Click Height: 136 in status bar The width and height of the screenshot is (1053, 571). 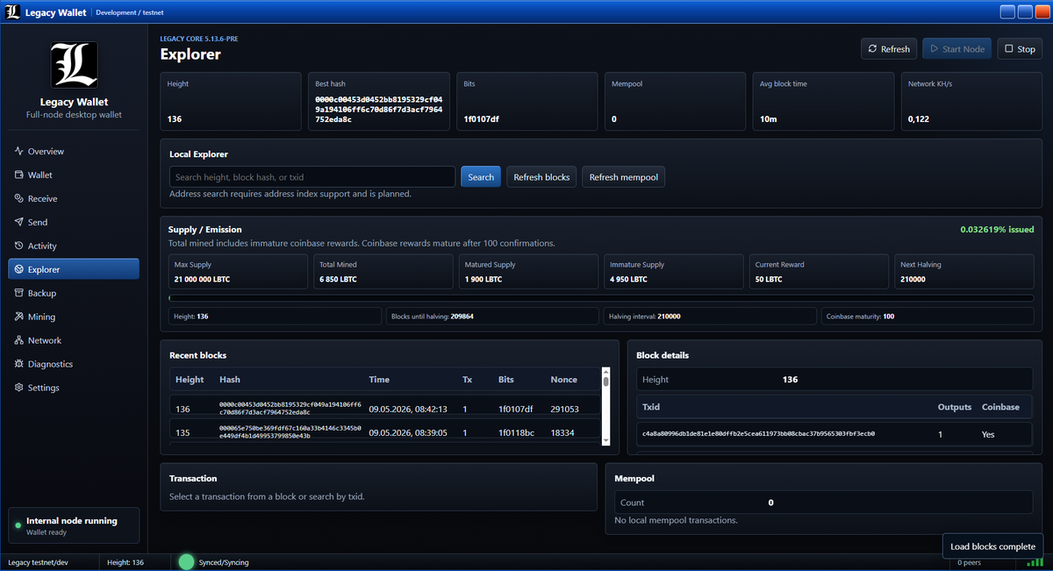point(125,562)
